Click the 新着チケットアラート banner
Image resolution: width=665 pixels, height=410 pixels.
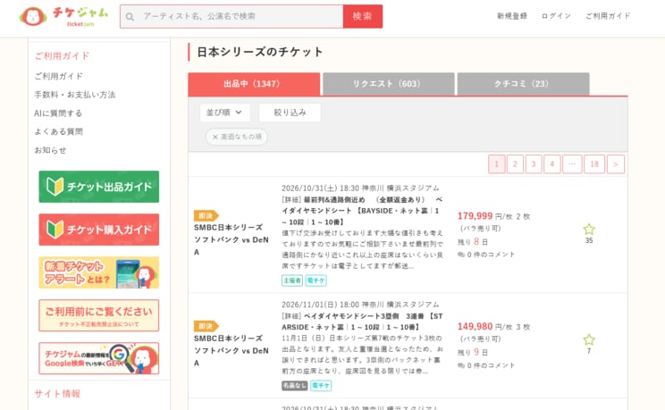(x=99, y=272)
